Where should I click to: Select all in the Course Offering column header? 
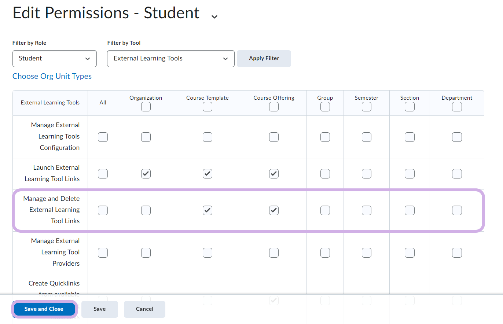(x=274, y=107)
